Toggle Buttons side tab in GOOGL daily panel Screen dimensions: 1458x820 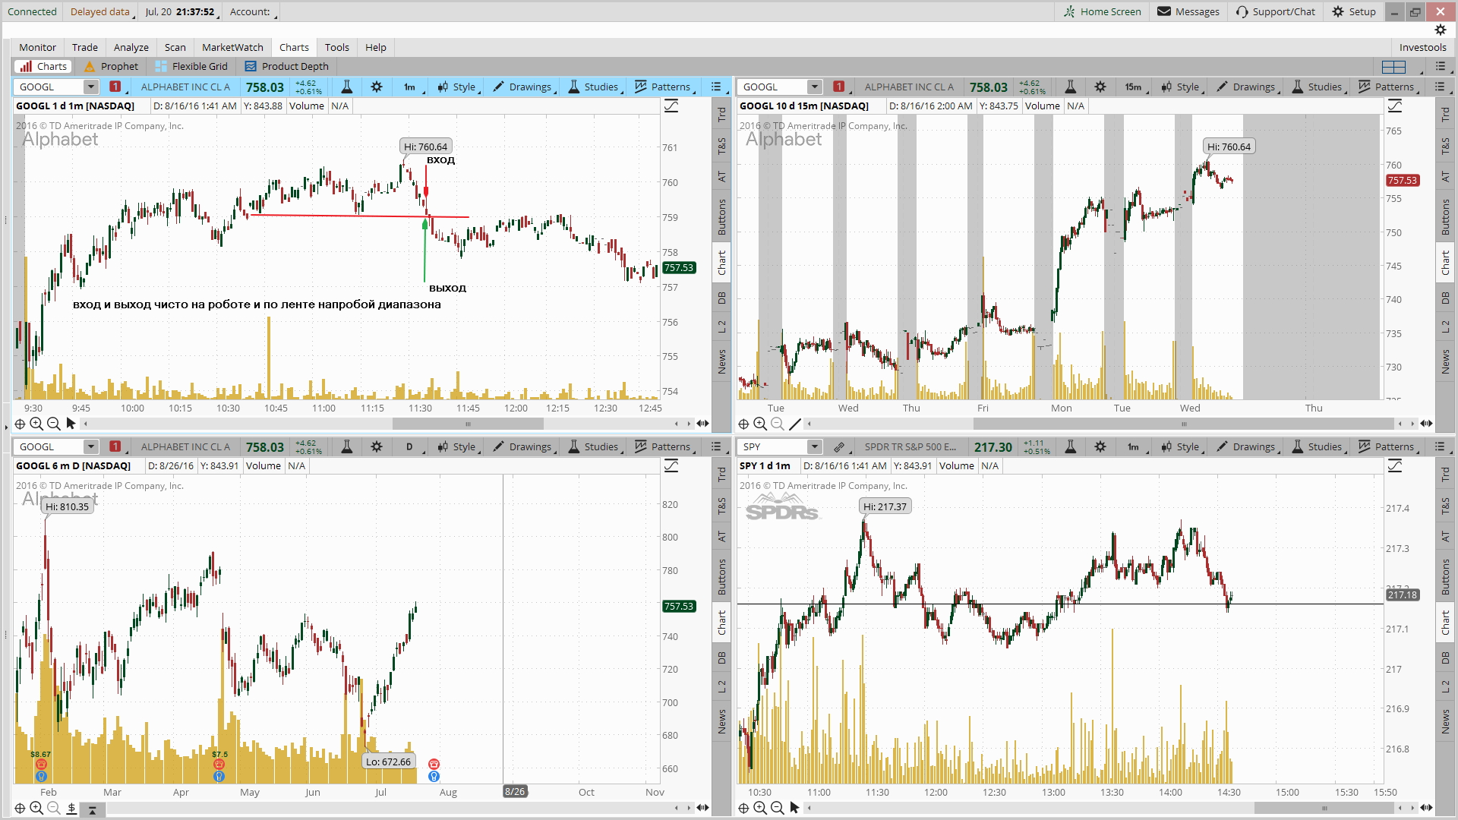721,576
